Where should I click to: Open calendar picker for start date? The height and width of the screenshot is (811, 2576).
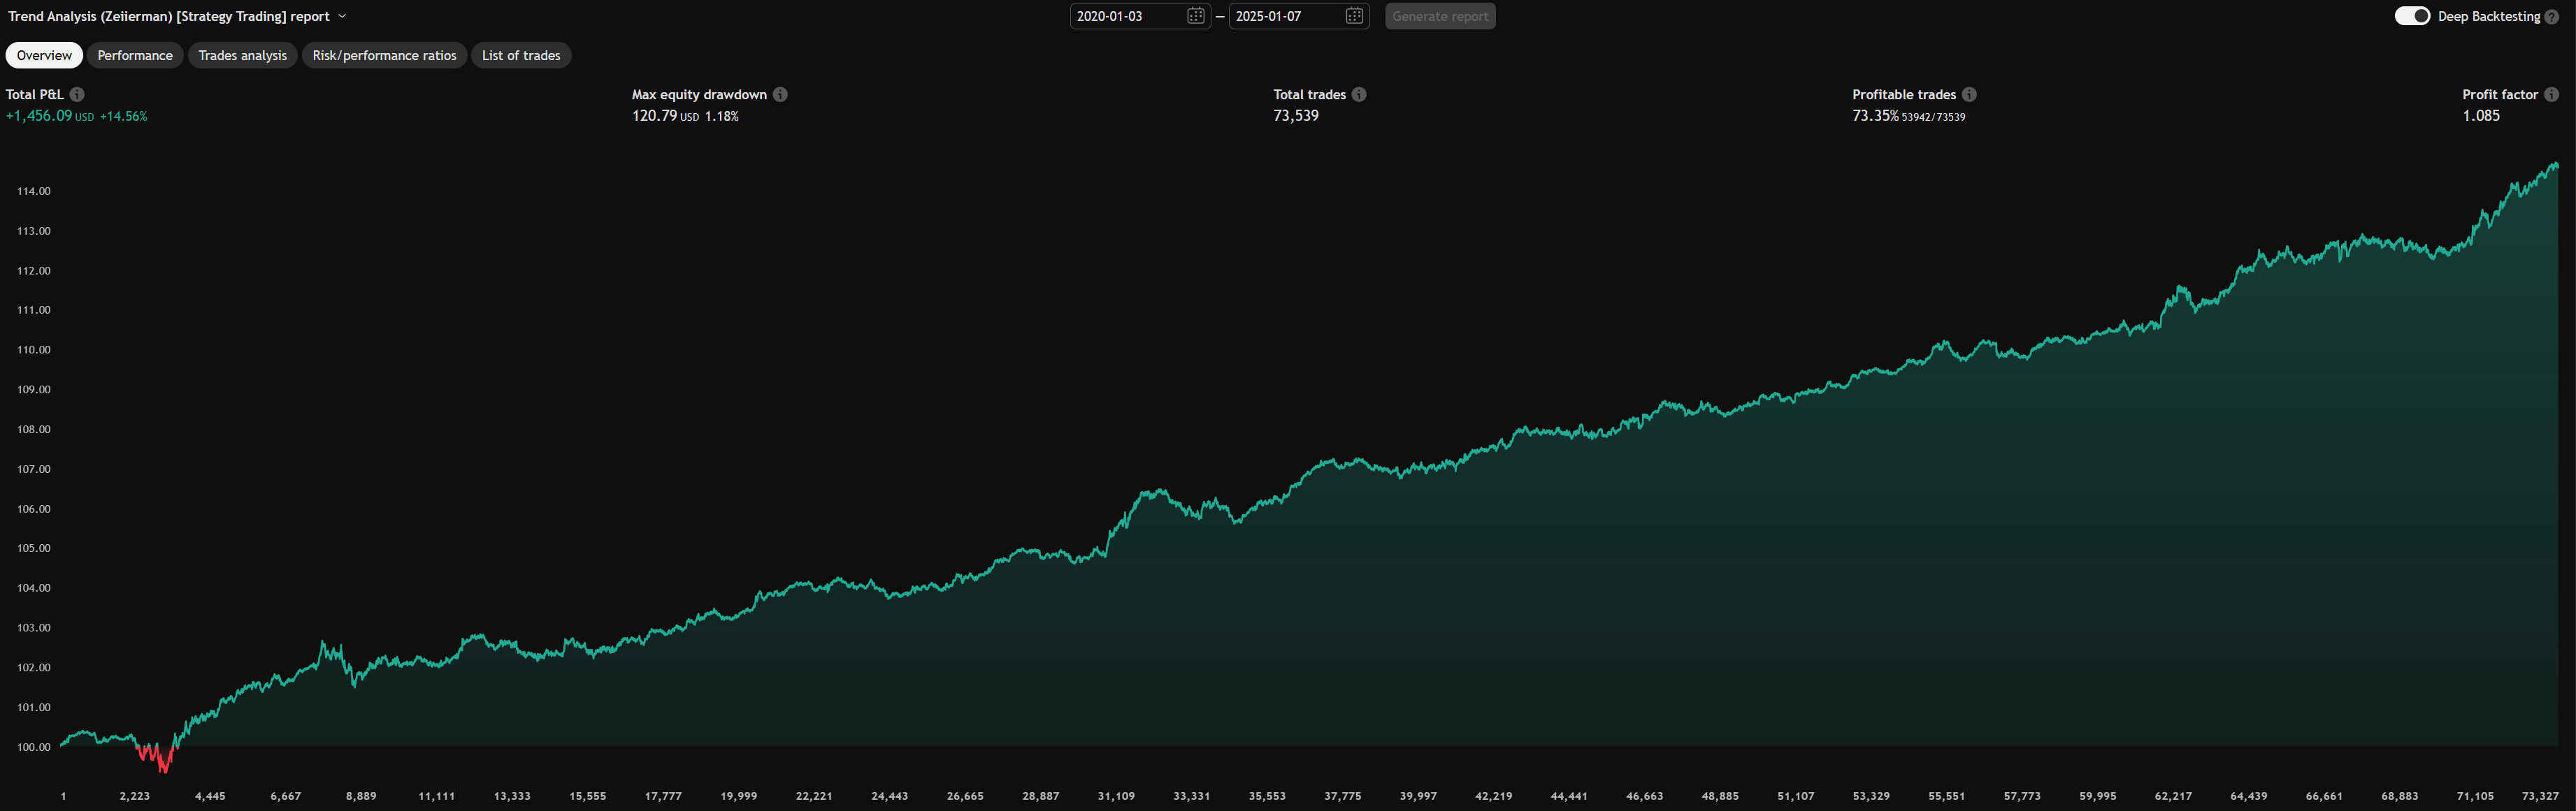(1195, 16)
